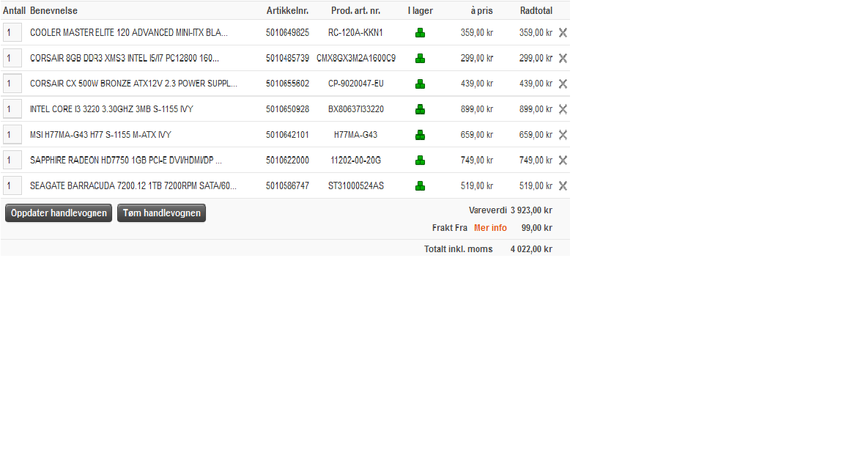The height and width of the screenshot is (475, 844).
Task: Edit quantity for Cooler Master Elite 120
Action: 12,32
